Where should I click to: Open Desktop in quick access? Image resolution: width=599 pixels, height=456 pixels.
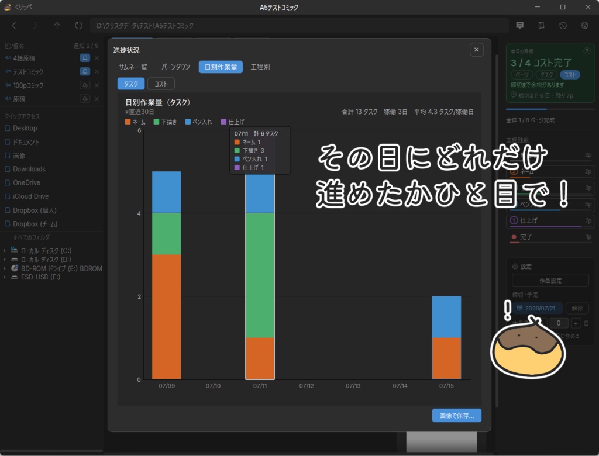click(25, 128)
